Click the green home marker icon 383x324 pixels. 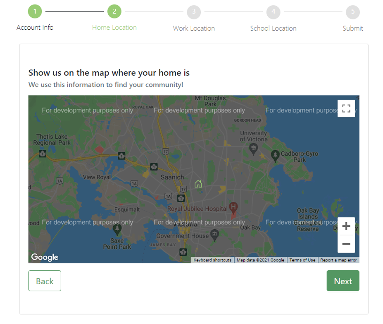tap(198, 184)
